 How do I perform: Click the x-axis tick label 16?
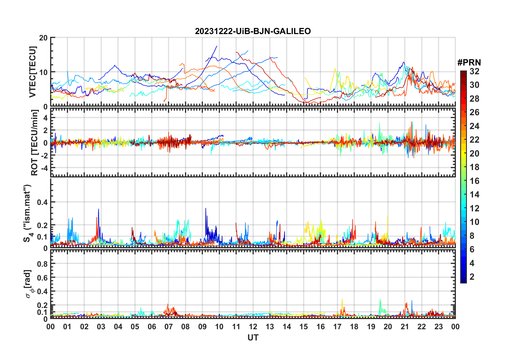[x=321, y=327]
